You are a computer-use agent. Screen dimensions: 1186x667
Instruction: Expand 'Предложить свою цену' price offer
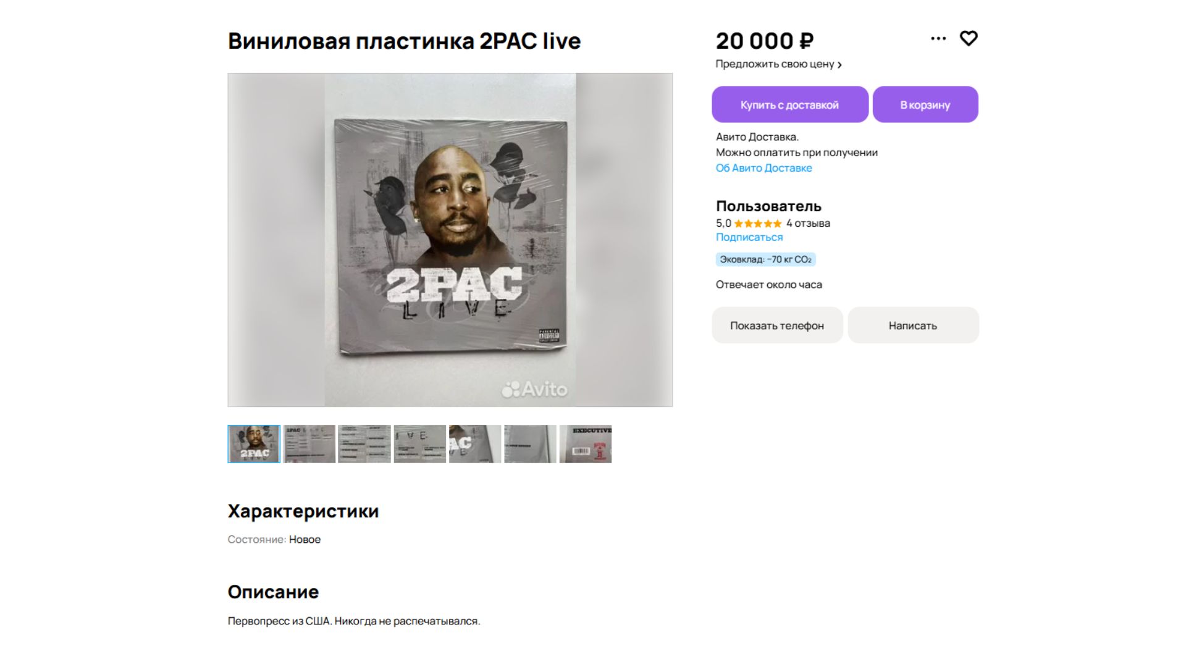(778, 64)
